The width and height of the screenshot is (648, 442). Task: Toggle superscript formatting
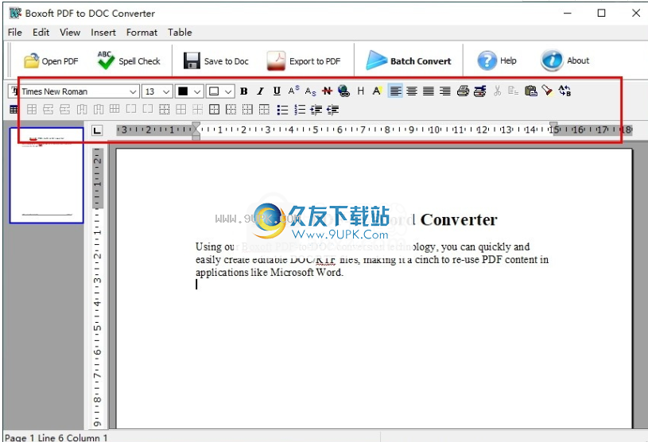pyautogui.click(x=294, y=91)
